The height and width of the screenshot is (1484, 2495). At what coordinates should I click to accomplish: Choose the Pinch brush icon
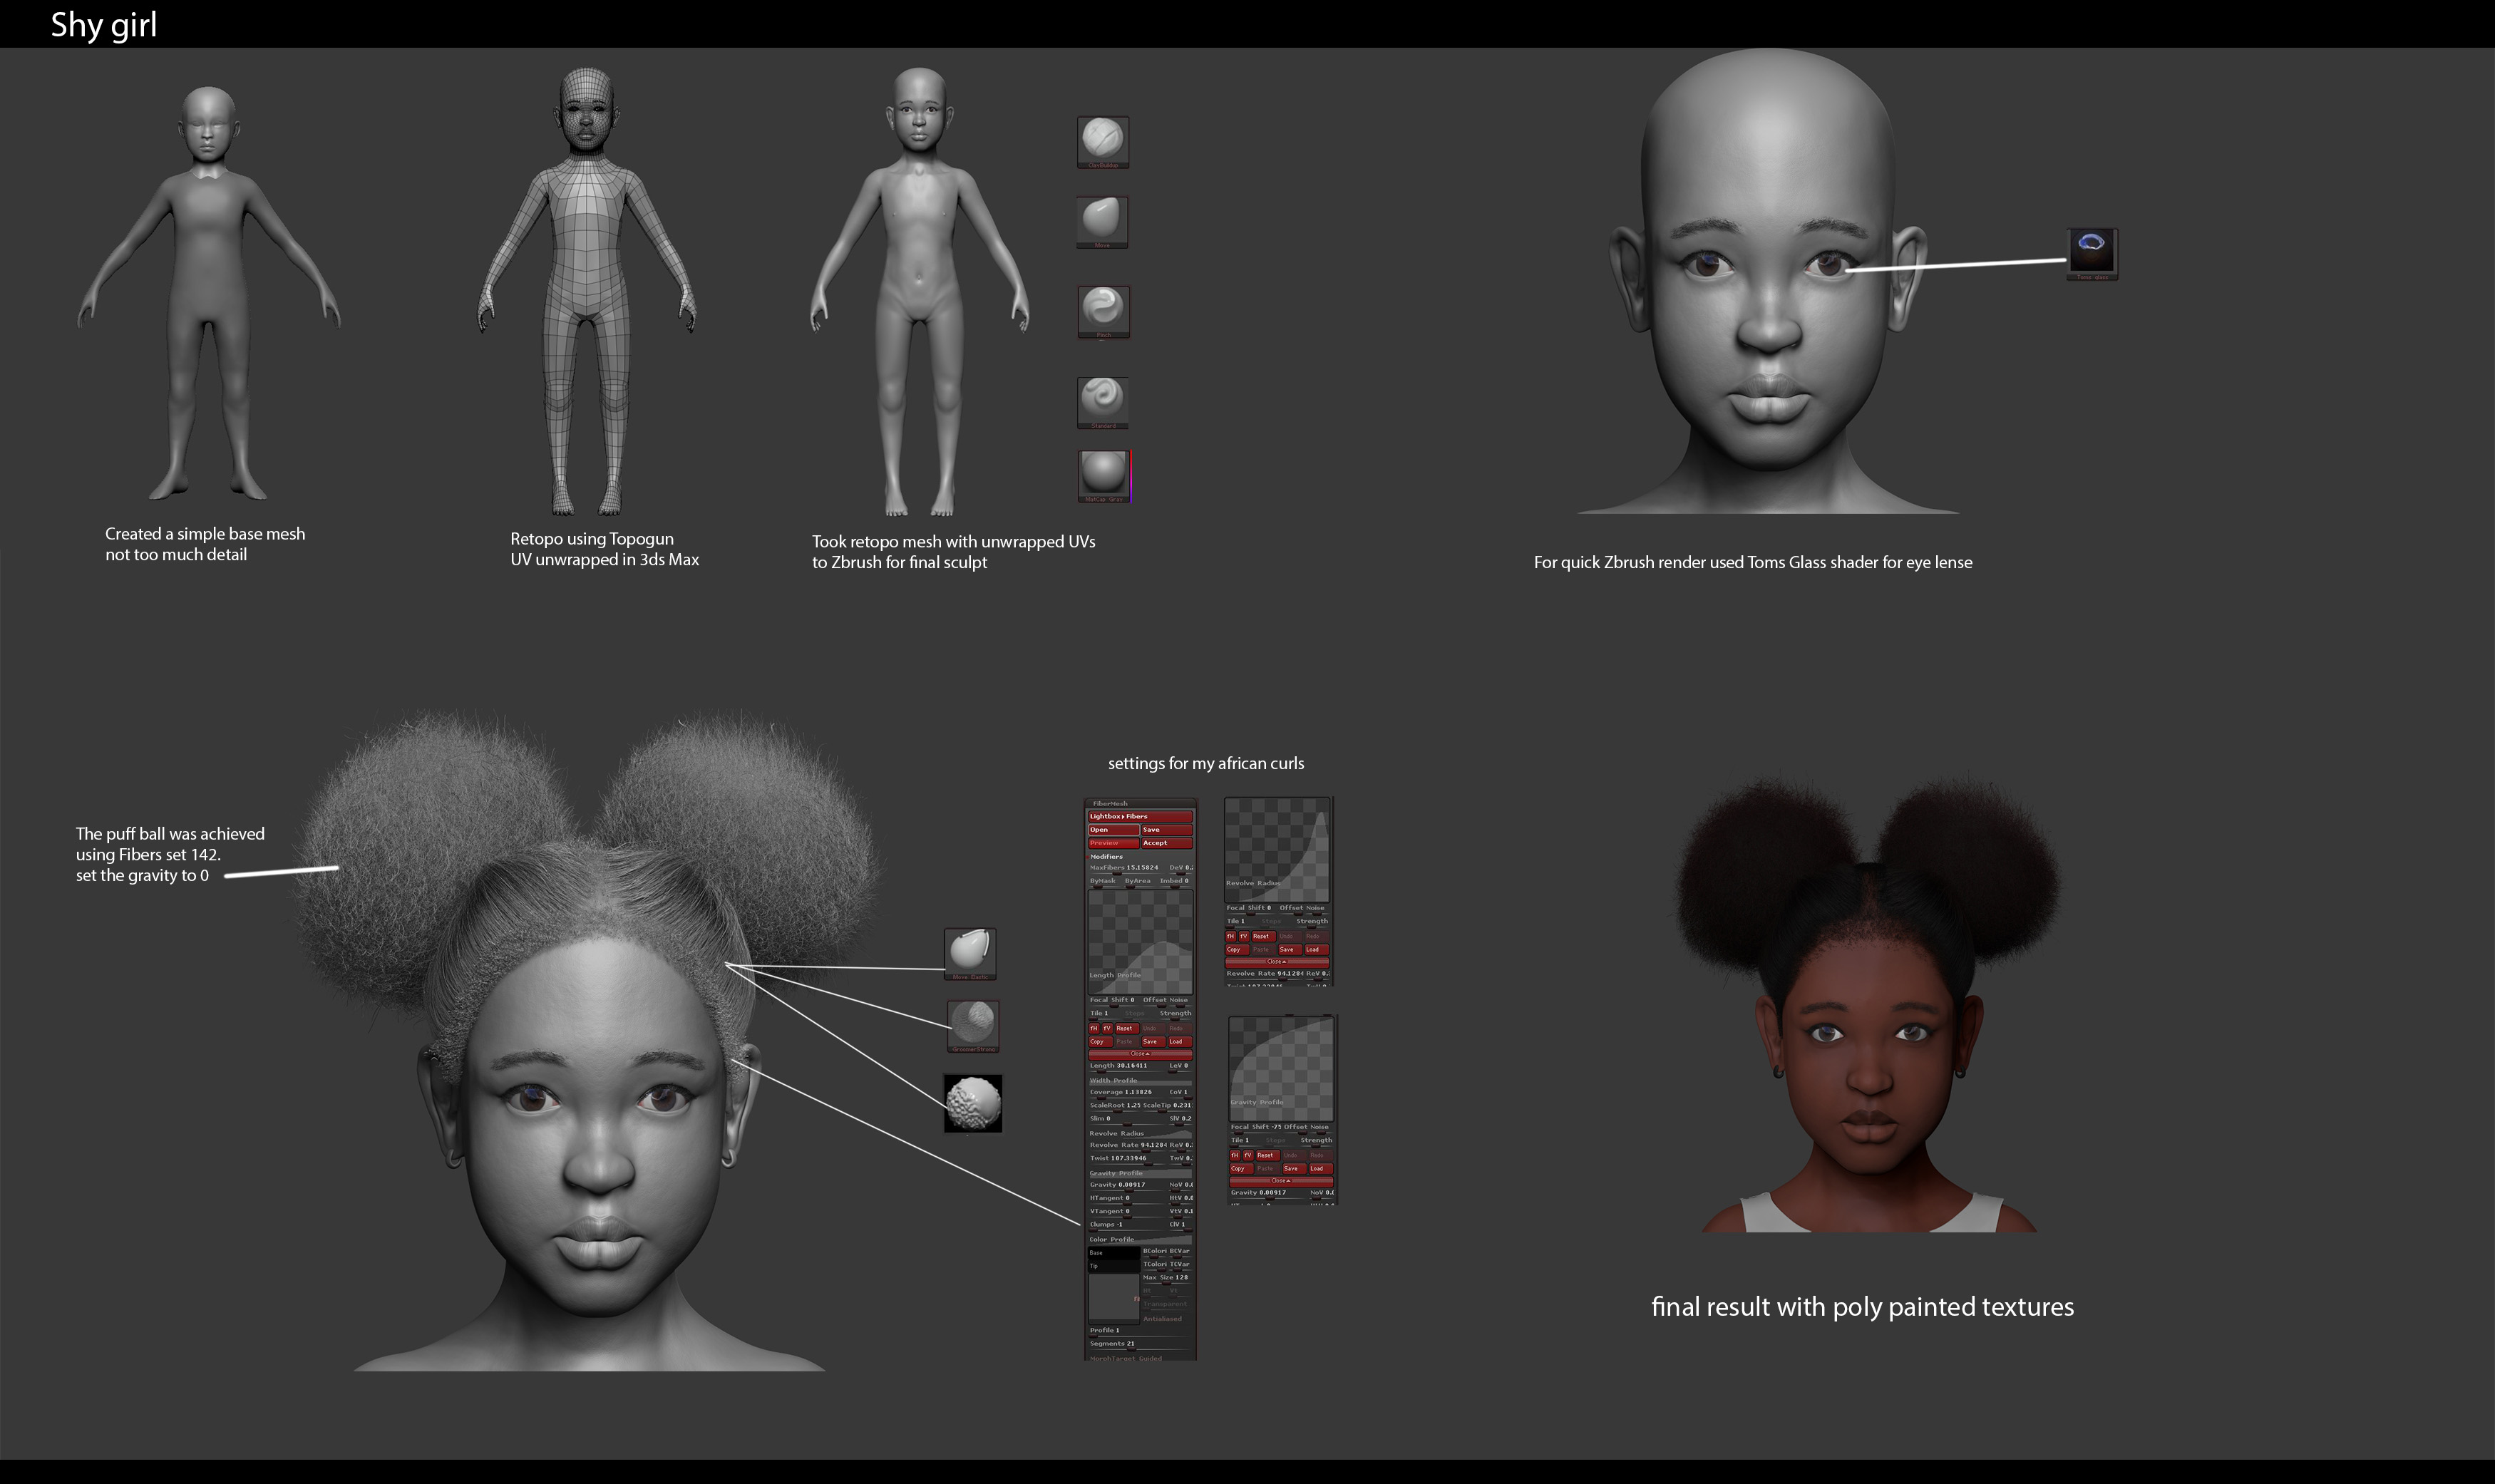[x=1103, y=312]
